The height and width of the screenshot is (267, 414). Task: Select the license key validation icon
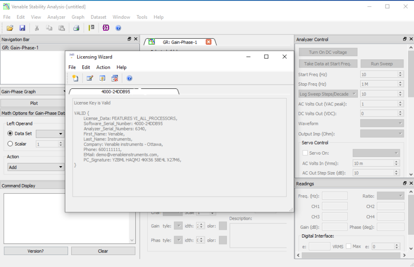pos(102,78)
